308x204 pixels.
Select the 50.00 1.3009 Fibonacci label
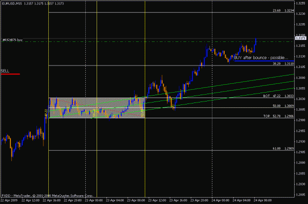(283, 105)
